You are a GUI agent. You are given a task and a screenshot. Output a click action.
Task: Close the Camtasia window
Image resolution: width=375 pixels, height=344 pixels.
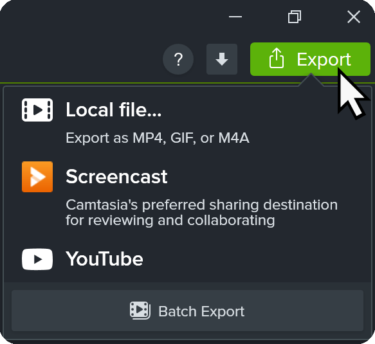tap(354, 17)
